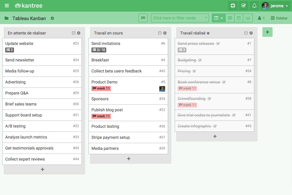Collapse the Travail en cours column

pyautogui.click(x=160, y=33)
